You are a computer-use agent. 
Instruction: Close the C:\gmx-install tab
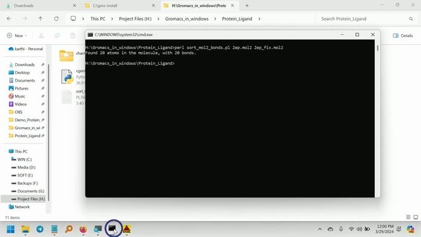(153, 6)
